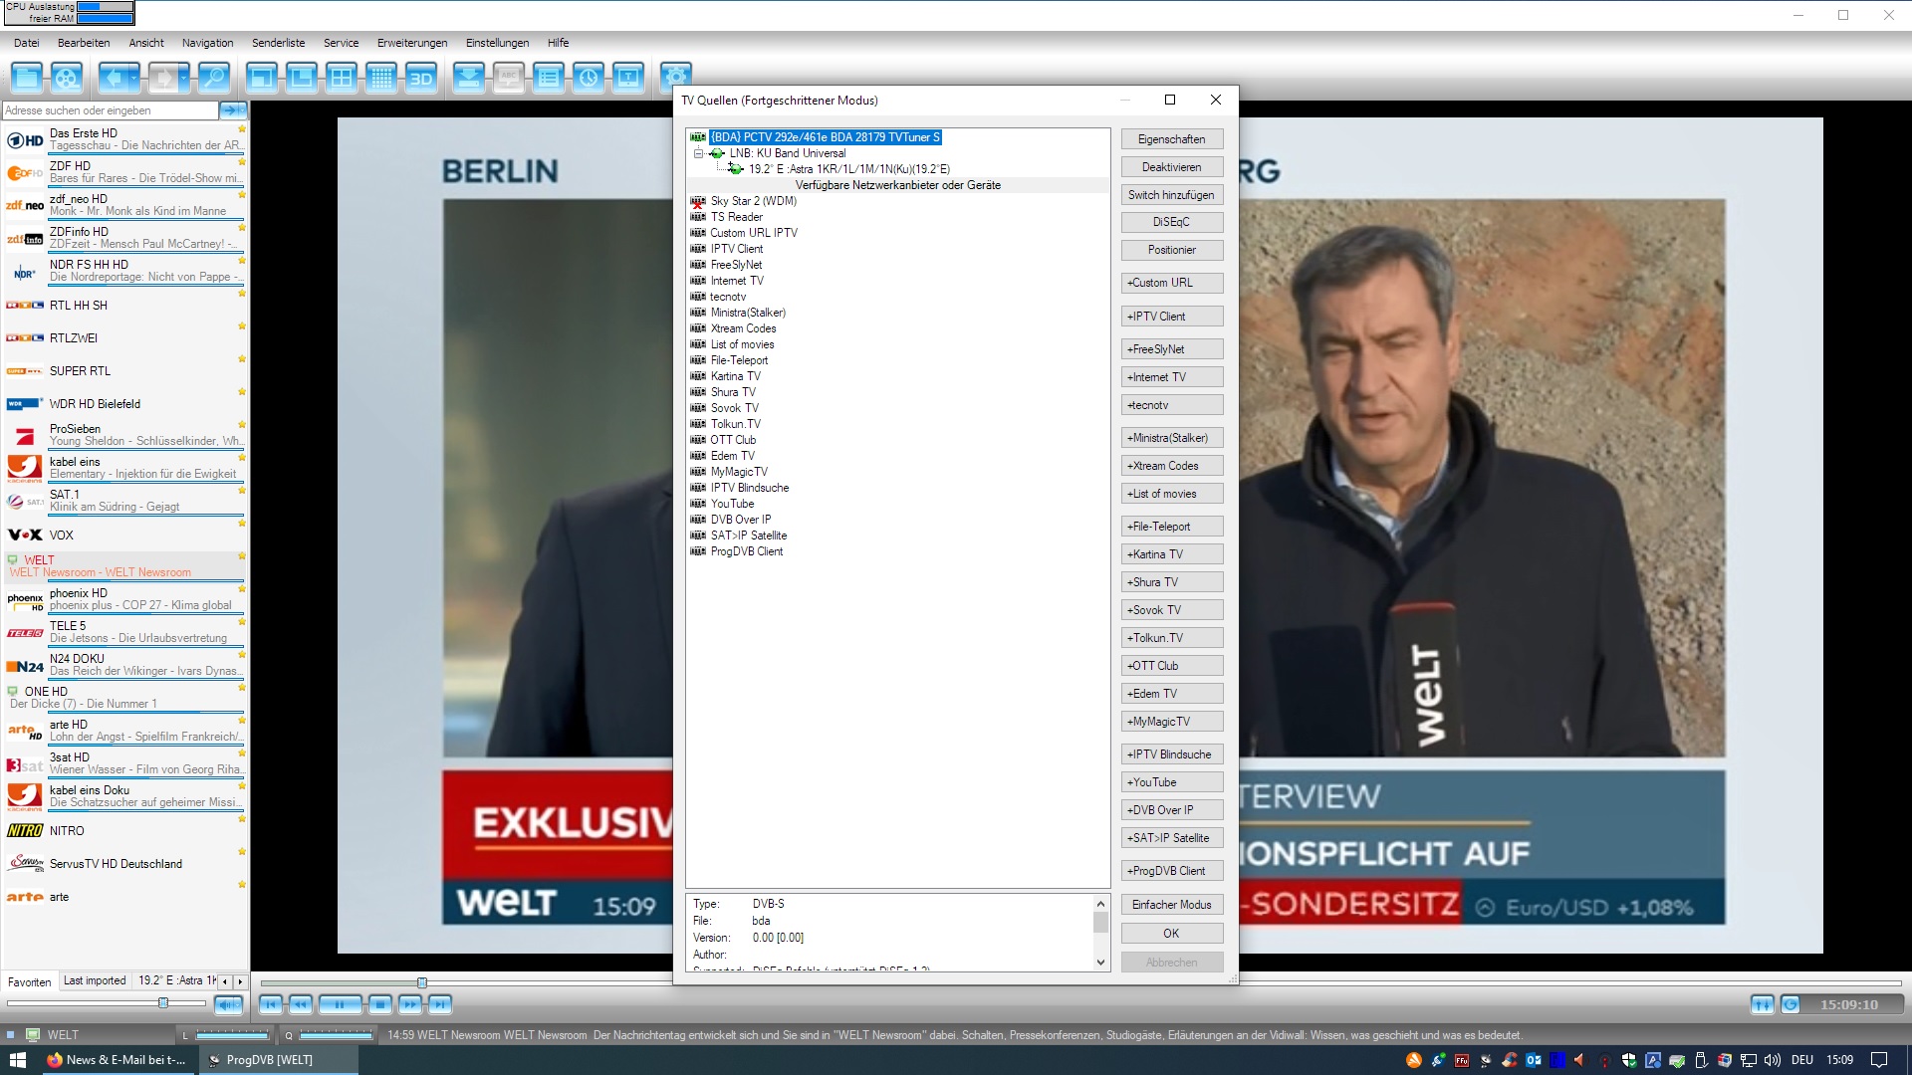Click the open file folder toolbar icon
The image size is (1912, 1075).
(x=27, y=78)
